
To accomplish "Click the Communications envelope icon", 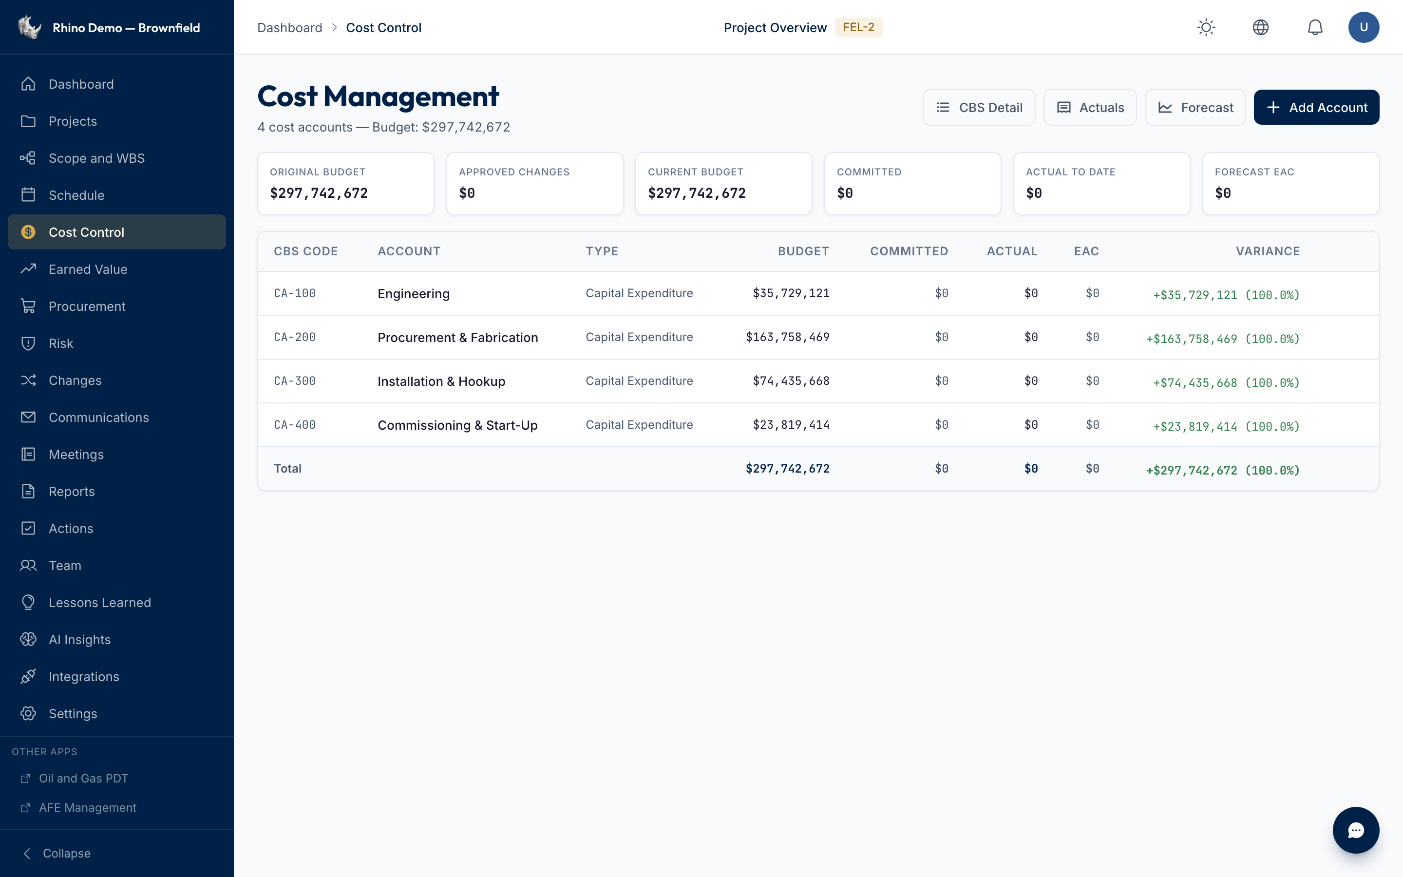I will point(28,417).
